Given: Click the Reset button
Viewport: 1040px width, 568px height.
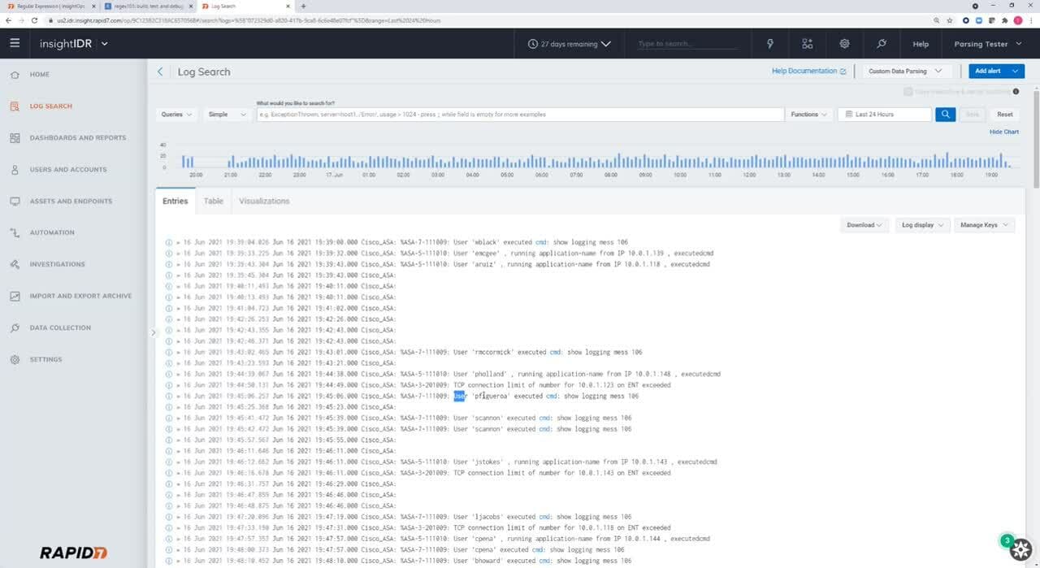Looking at the screenshot, I should pos(1005,115).
